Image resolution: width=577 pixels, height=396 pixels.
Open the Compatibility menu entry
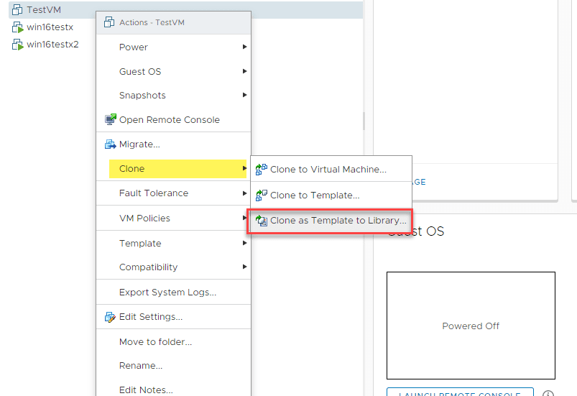[x=174, y=267]
